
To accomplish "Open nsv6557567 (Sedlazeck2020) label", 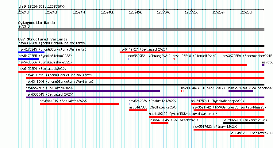I will coord(49,88).
